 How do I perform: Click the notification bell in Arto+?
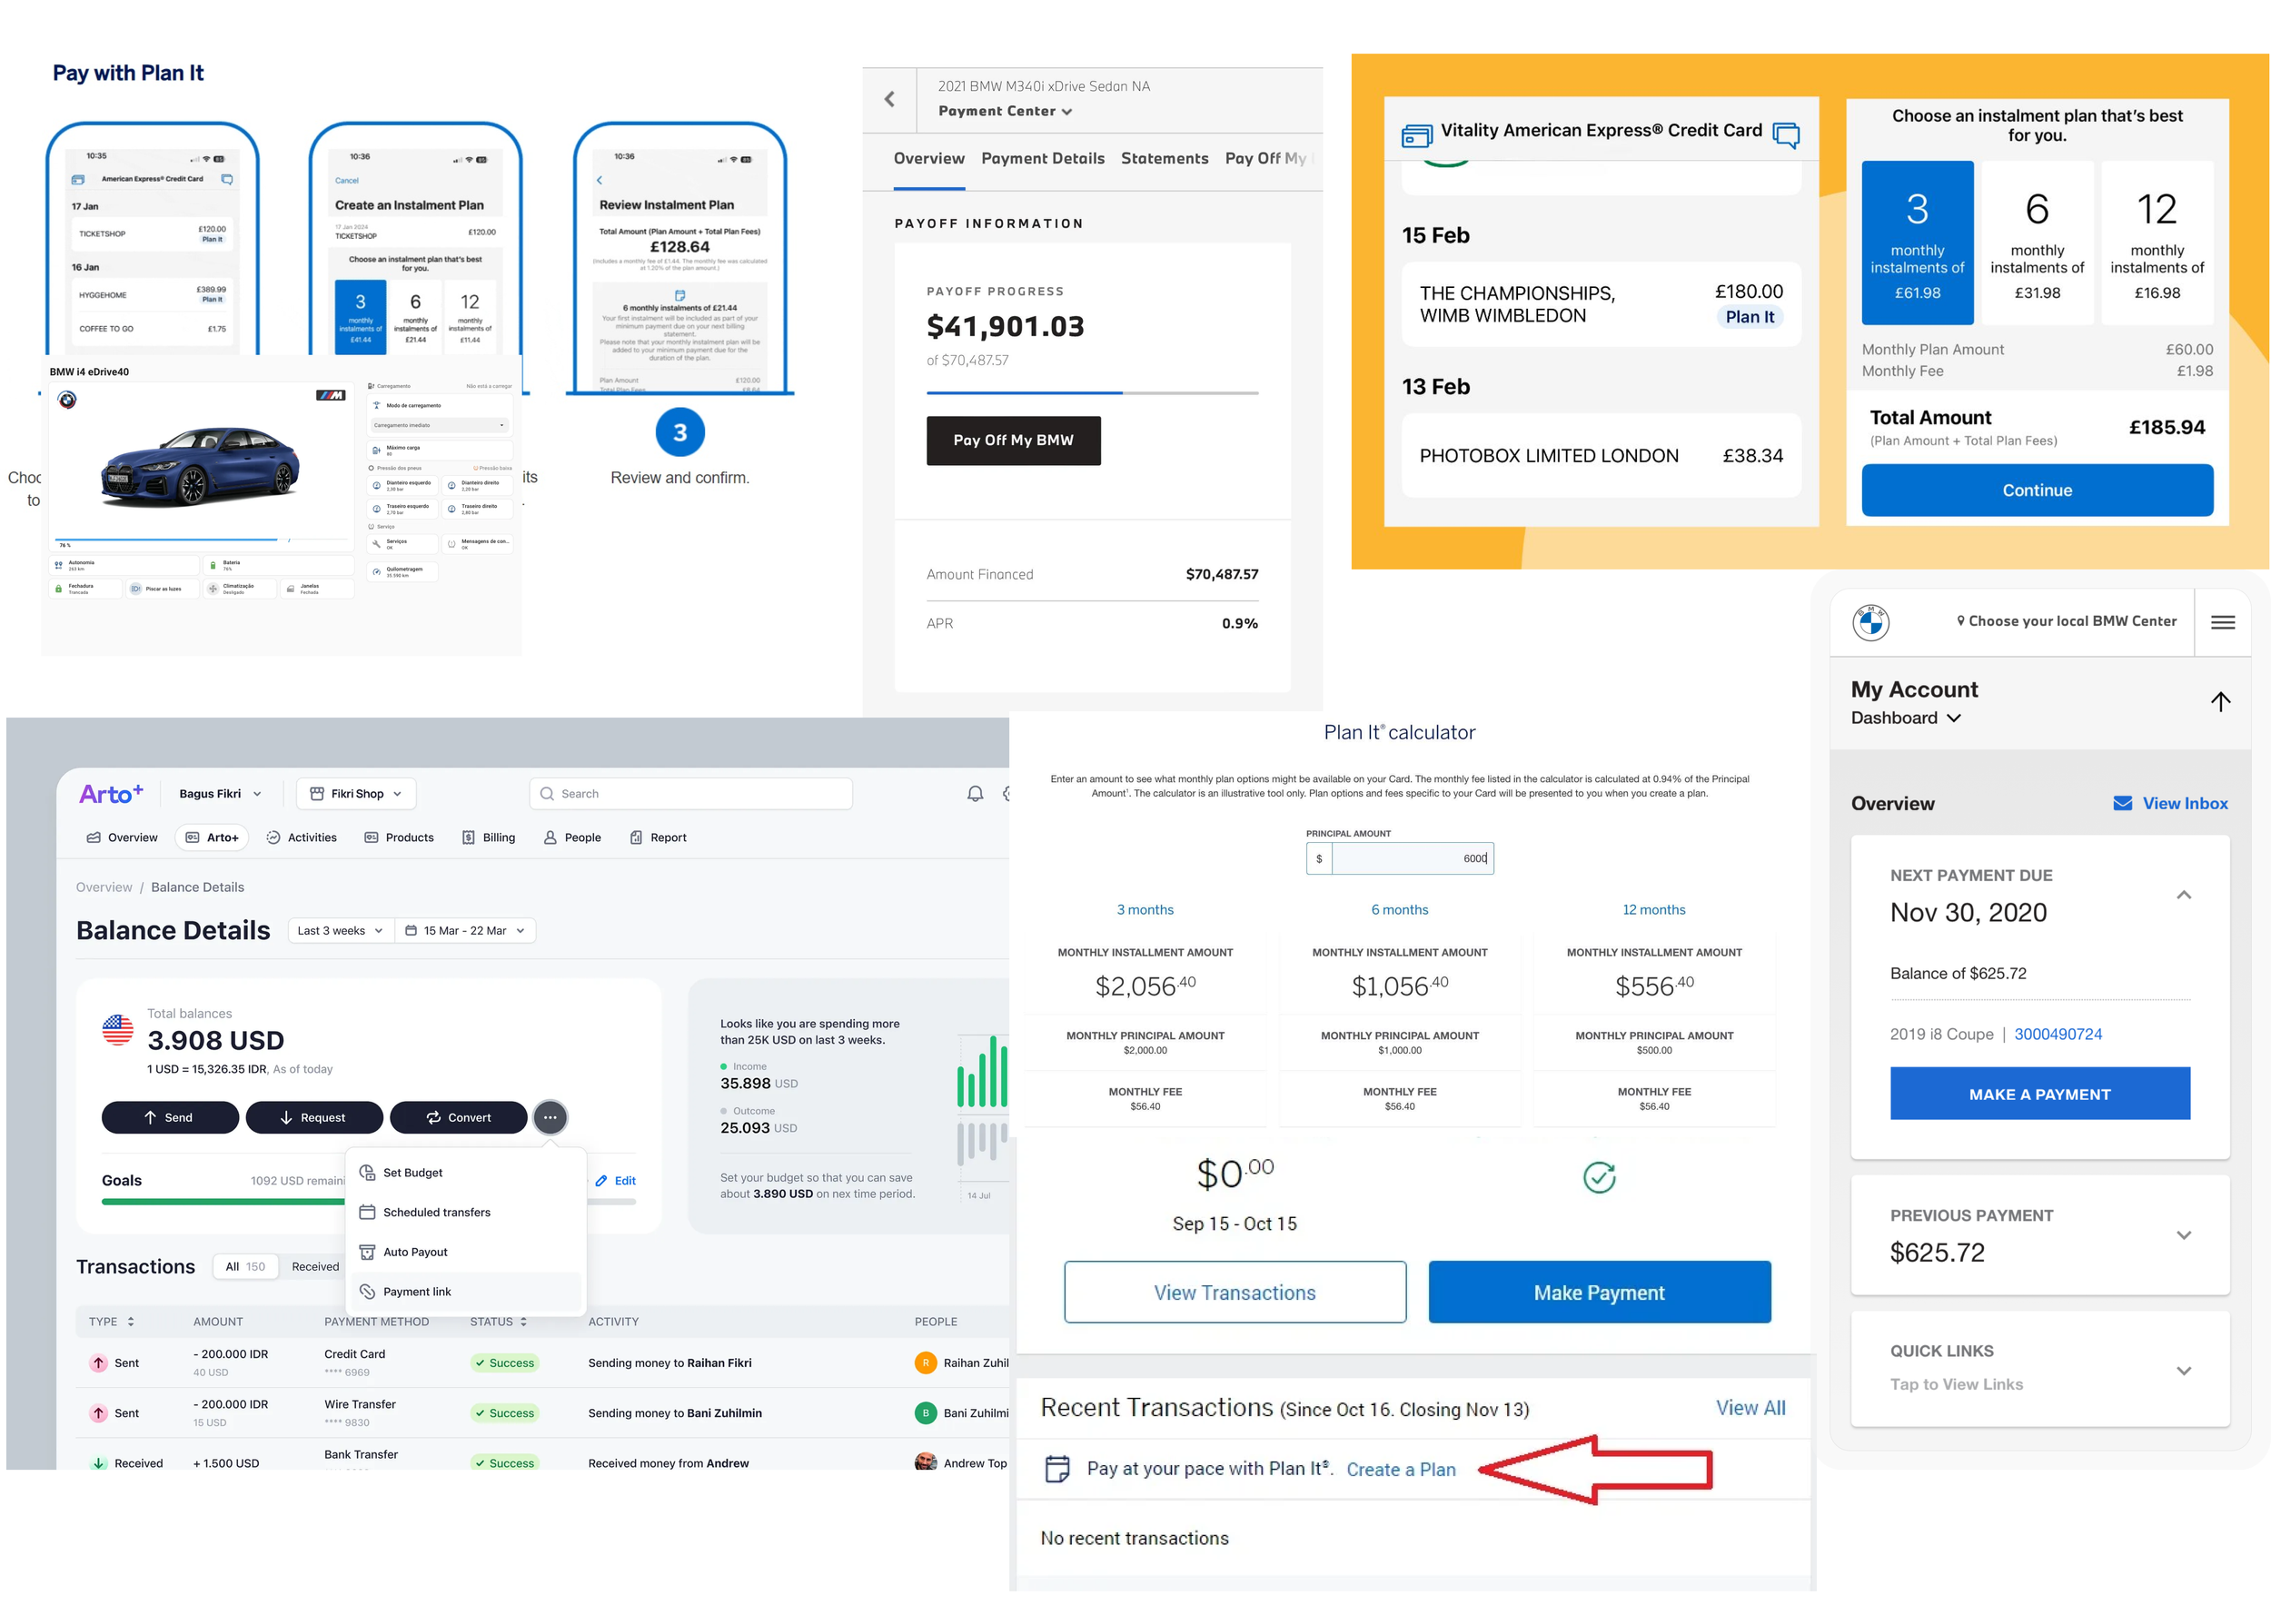[975, 794]
